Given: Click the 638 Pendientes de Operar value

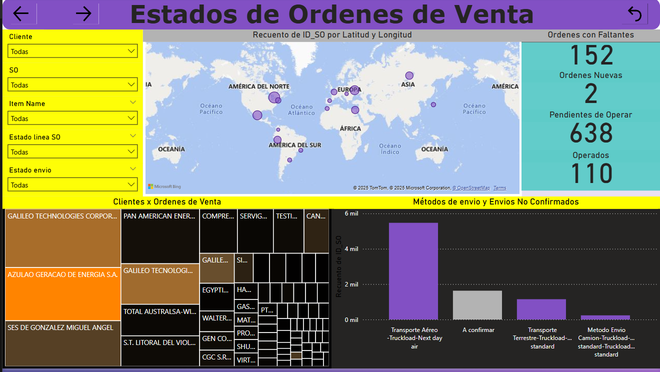Looking at the screenshot, I should (x=591, y=133).
